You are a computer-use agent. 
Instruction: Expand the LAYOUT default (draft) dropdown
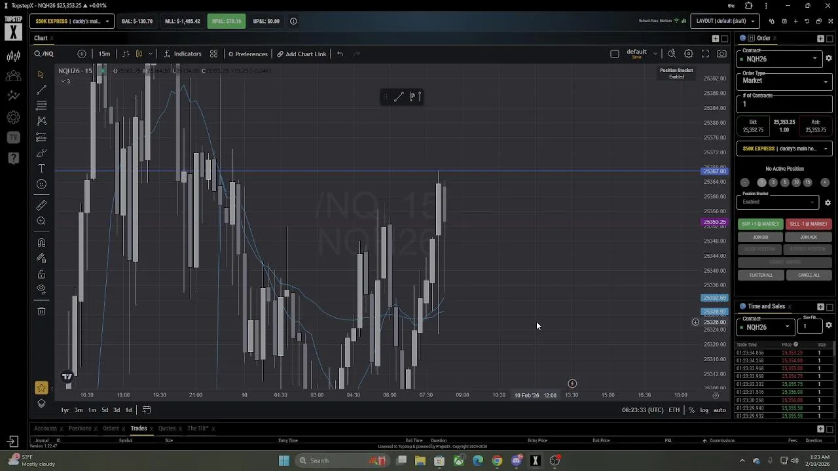click(x=726, y=21)
